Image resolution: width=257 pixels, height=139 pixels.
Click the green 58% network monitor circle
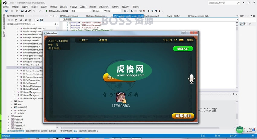239,130
